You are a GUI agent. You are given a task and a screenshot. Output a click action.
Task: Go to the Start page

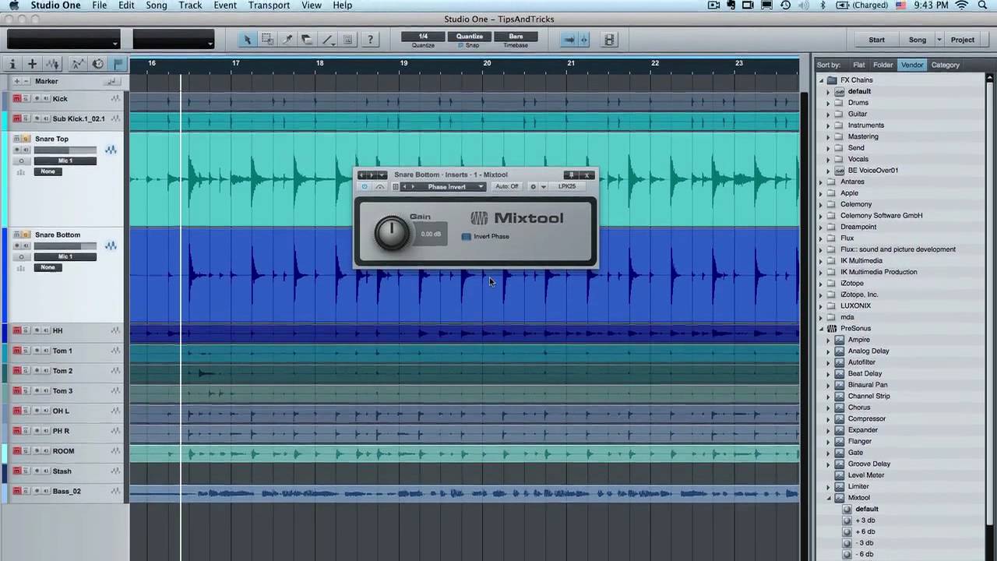(877, 40)
